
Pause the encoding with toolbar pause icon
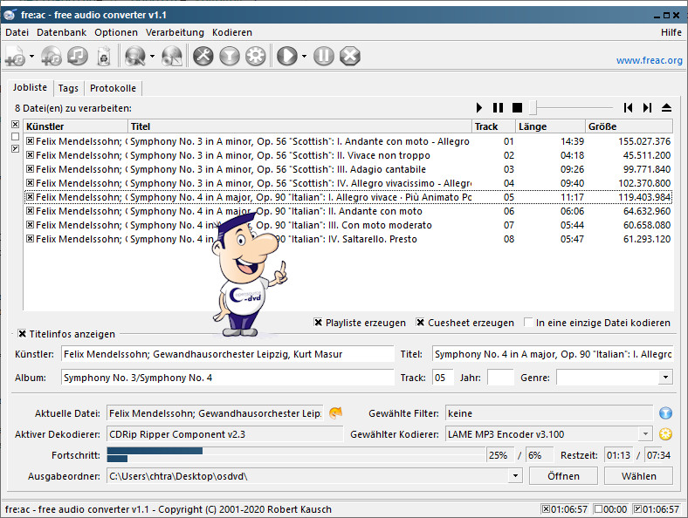point(323,57)
